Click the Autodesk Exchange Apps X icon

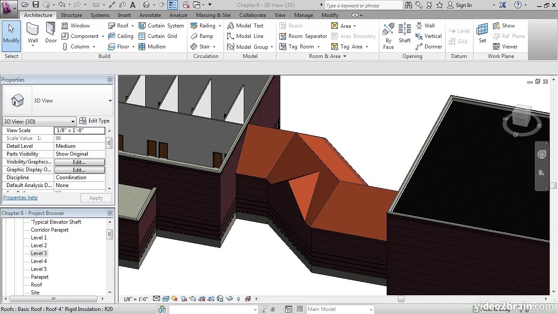coord(503,5)
